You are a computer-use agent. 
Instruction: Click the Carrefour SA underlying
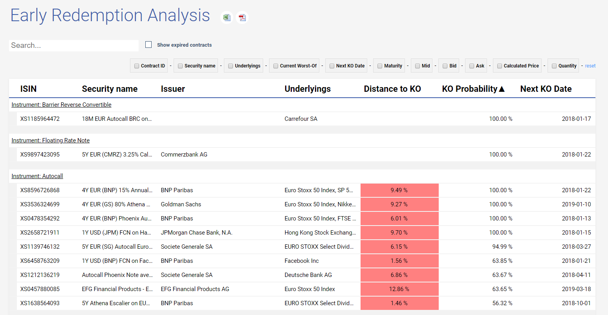[301, 119]
